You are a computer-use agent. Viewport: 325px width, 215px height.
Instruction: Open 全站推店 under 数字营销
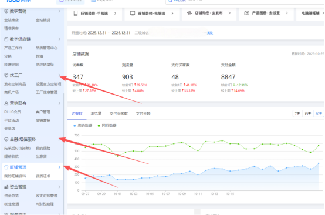(x=11, y=20)
